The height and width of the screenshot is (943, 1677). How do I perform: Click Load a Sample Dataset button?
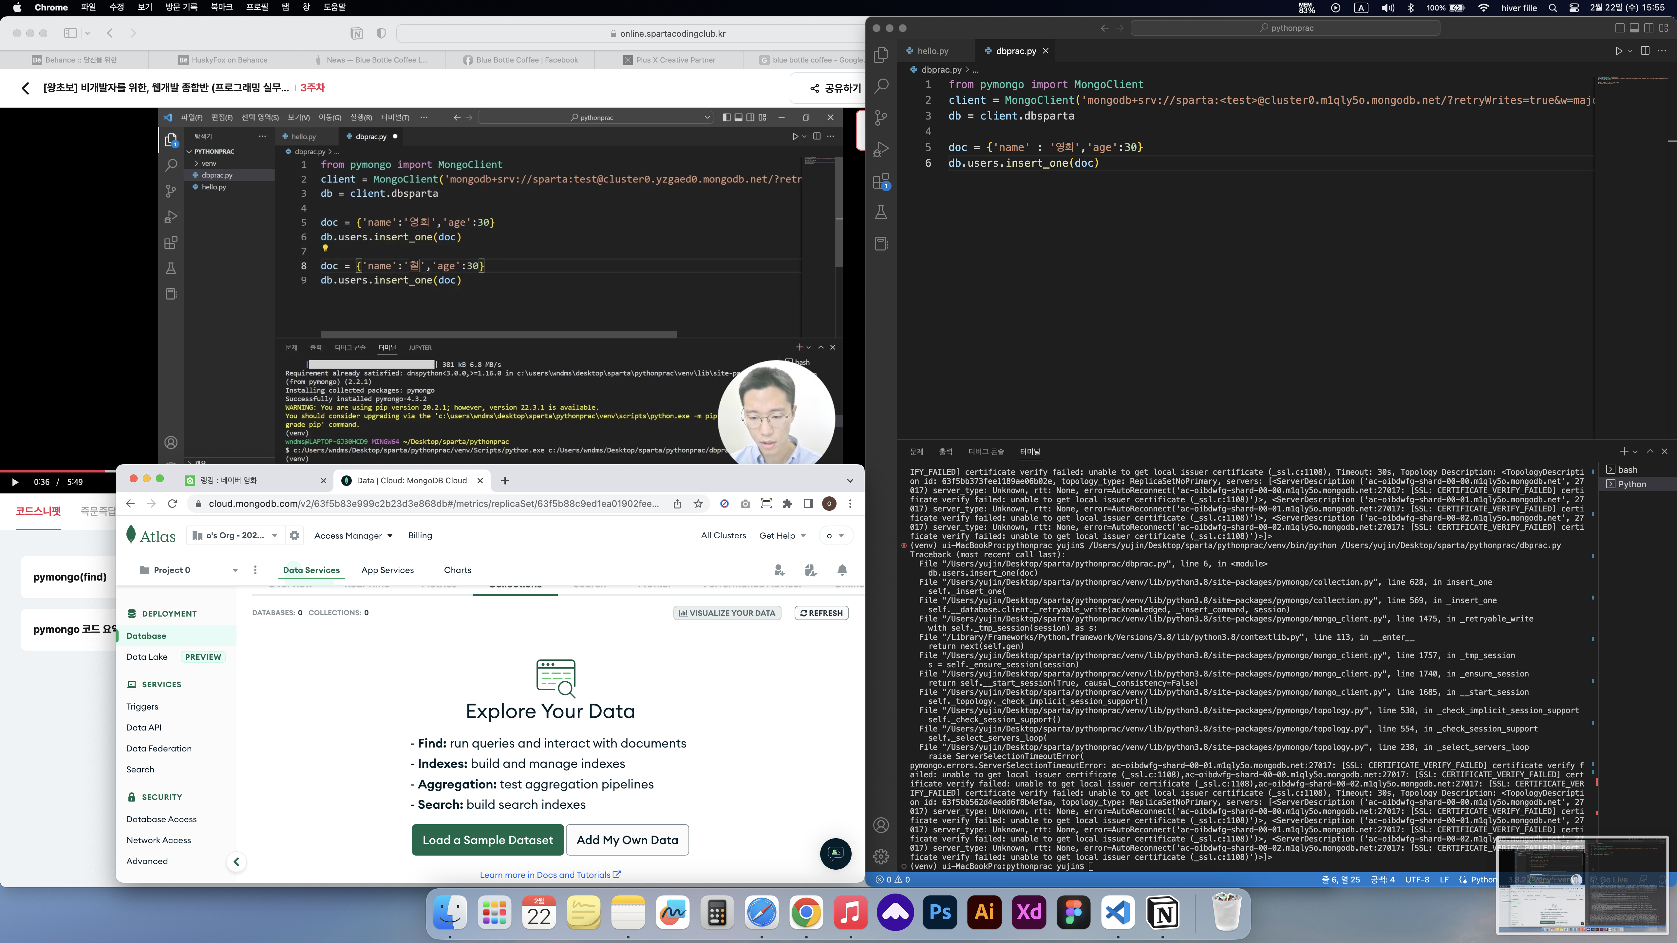pyautogui.click(x=488, y=840)
